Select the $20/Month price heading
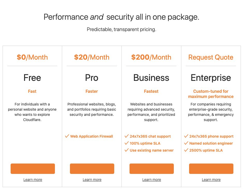244x191 pixels. pos(92,57)
